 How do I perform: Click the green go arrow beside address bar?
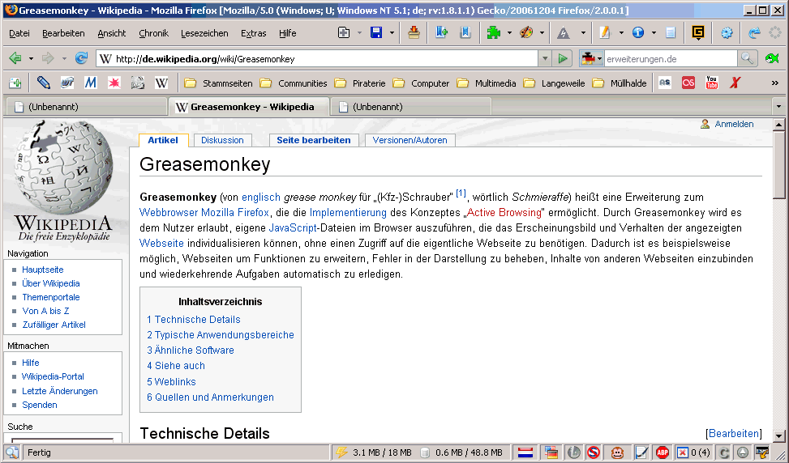point(563,59)
